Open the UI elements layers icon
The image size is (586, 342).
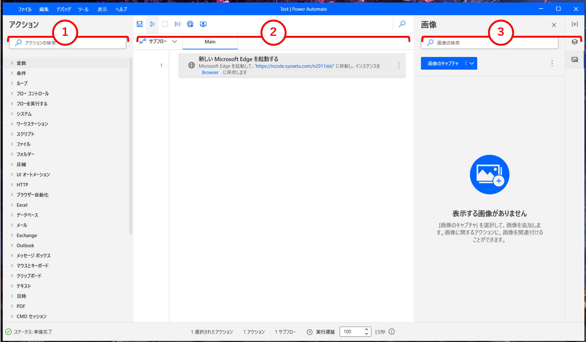tap(574, 42)
